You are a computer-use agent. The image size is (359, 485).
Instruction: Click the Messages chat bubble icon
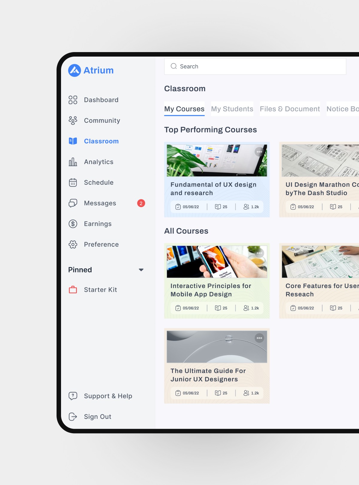(x=73, y=203)
